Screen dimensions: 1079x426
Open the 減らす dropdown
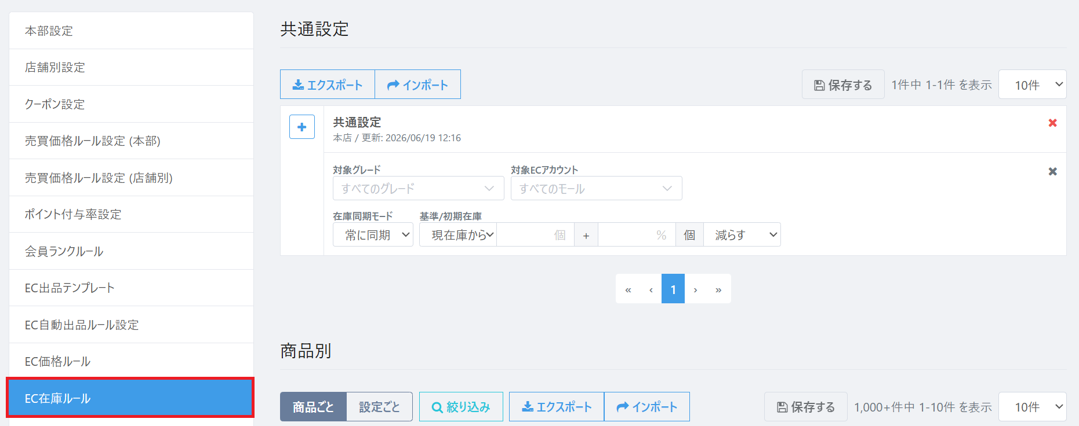point(742,234)
